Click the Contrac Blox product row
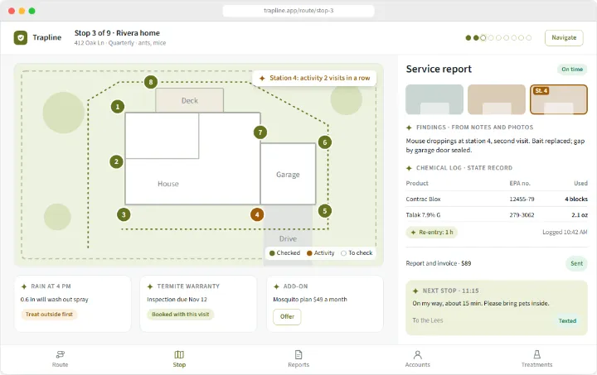597x375 pixels. 497,200
